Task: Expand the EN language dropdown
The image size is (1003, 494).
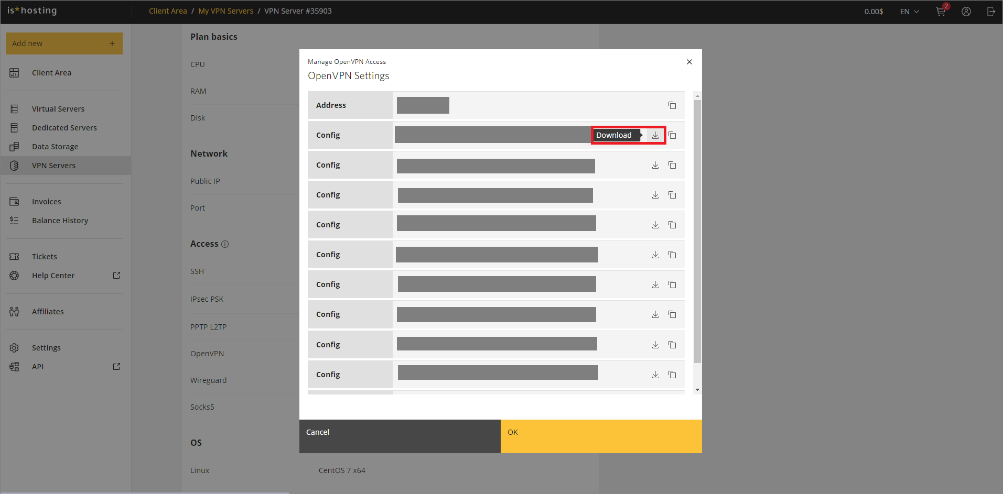Action: tap(910, 12)
